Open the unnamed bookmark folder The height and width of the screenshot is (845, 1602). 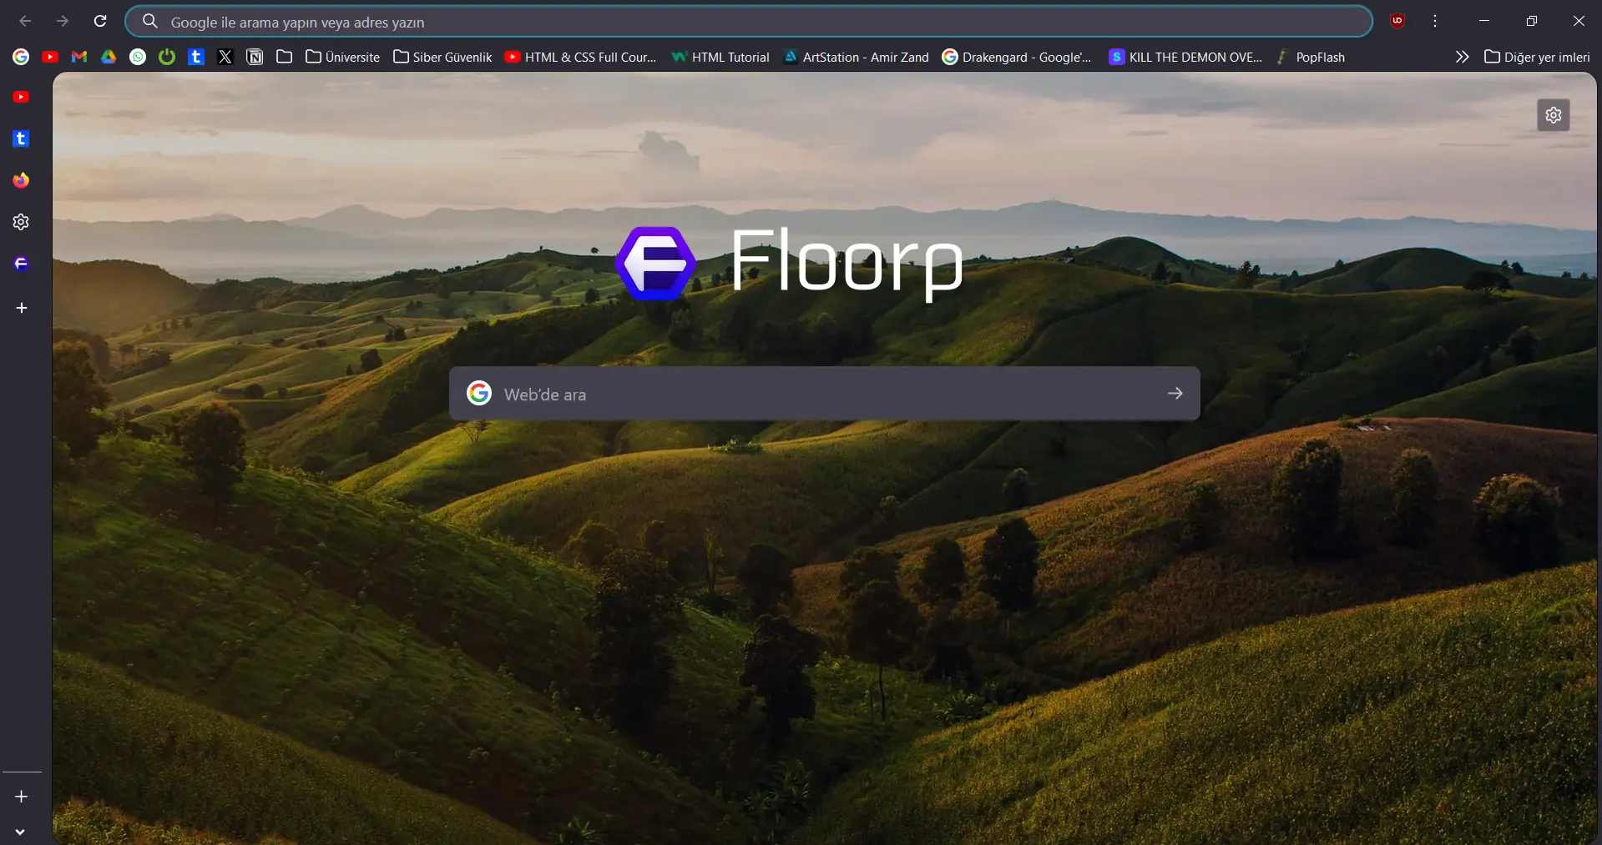point(284,57)
